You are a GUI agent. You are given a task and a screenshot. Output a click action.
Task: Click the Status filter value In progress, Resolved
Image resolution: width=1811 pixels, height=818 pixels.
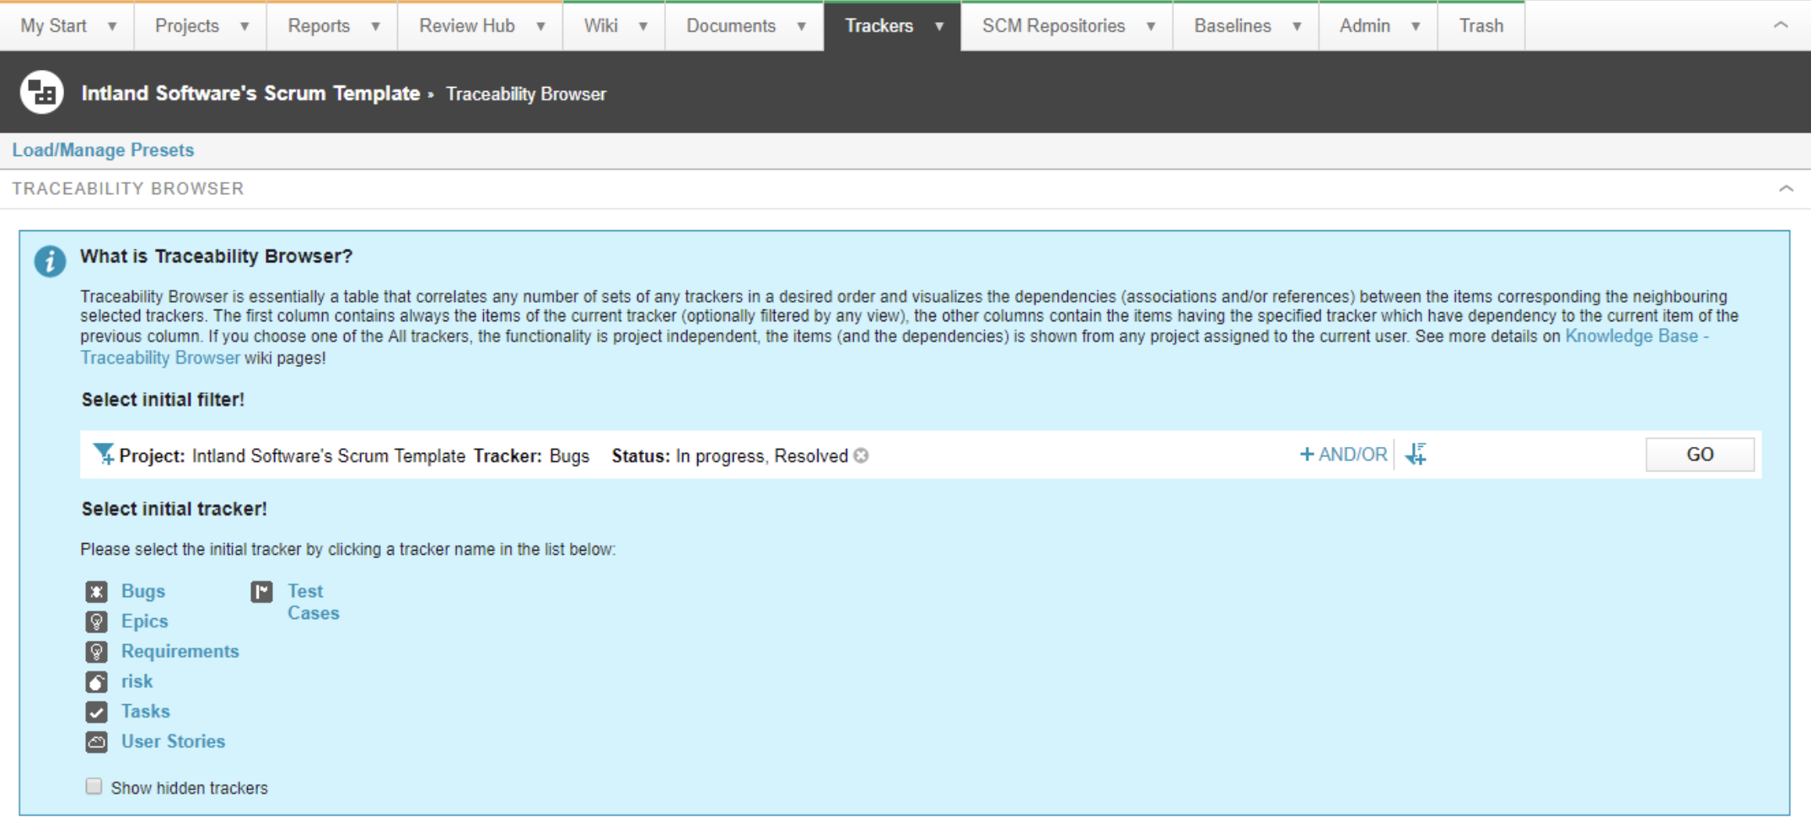click(761, 456)
